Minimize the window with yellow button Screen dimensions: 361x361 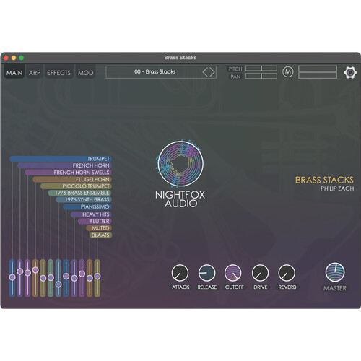(x=14, y=58)
